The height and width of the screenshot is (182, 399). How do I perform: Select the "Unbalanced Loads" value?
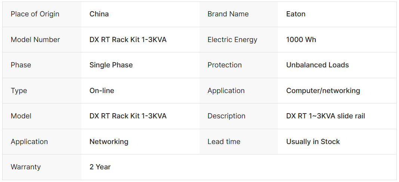click(x=317, y=65)
